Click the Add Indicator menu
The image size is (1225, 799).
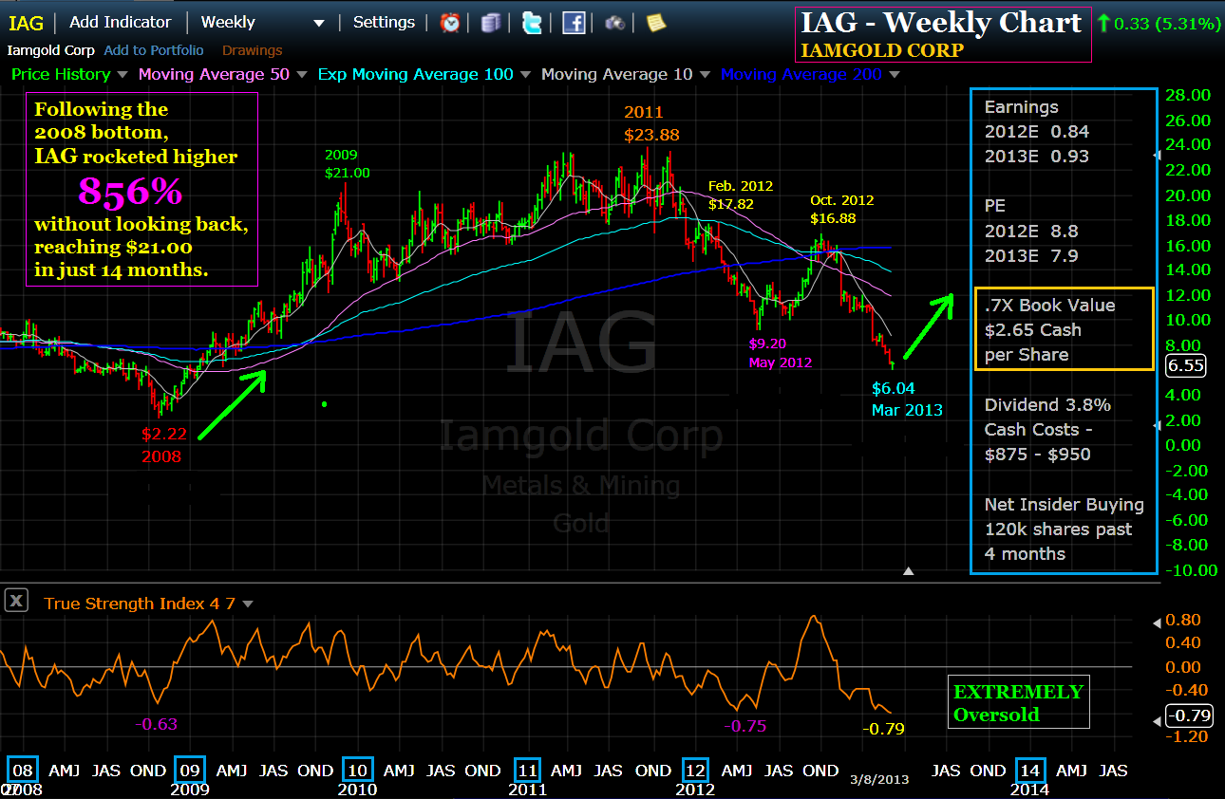point(121,22)
